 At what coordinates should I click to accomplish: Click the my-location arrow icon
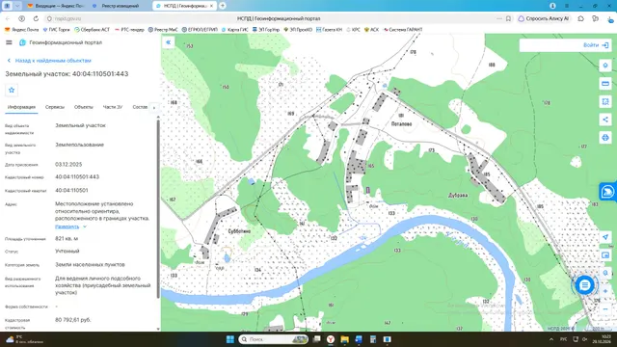(605, 237)
